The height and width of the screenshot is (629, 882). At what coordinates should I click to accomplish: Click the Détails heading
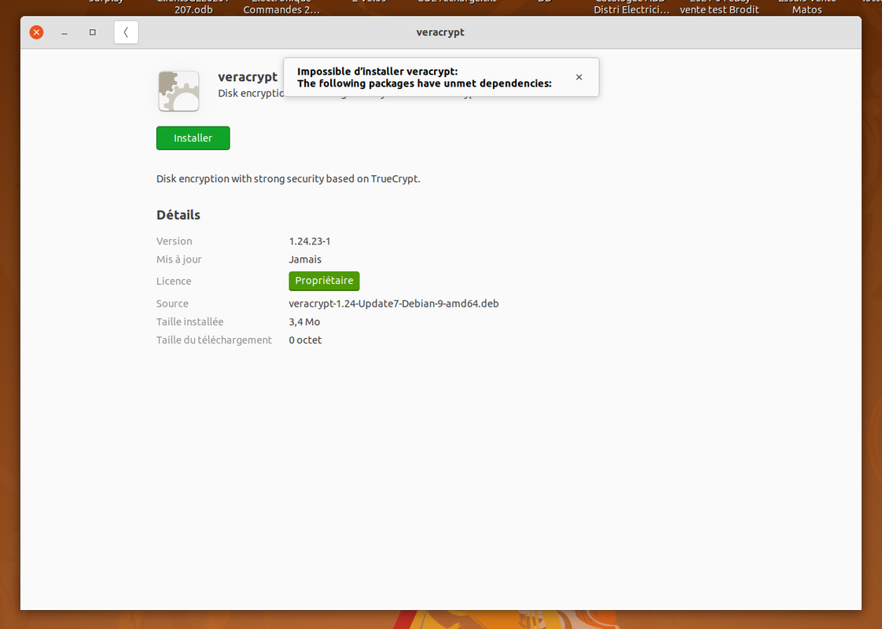click(178, 215)
